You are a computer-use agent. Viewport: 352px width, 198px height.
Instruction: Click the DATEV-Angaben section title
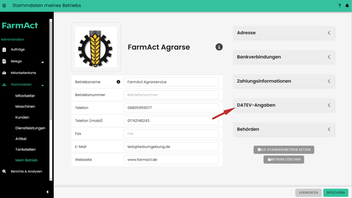pos(256,105)
